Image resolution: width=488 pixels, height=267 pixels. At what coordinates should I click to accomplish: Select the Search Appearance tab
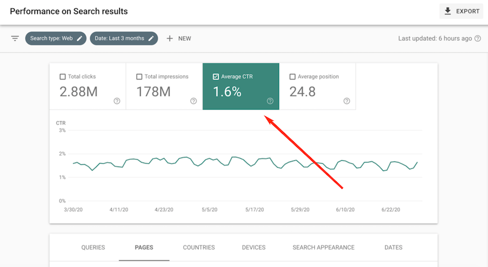[x=323, y=247]
